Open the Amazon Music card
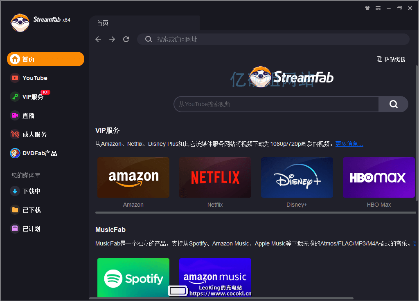The width and height of the screenshot is (419, 301). click(x=215, y=278)
